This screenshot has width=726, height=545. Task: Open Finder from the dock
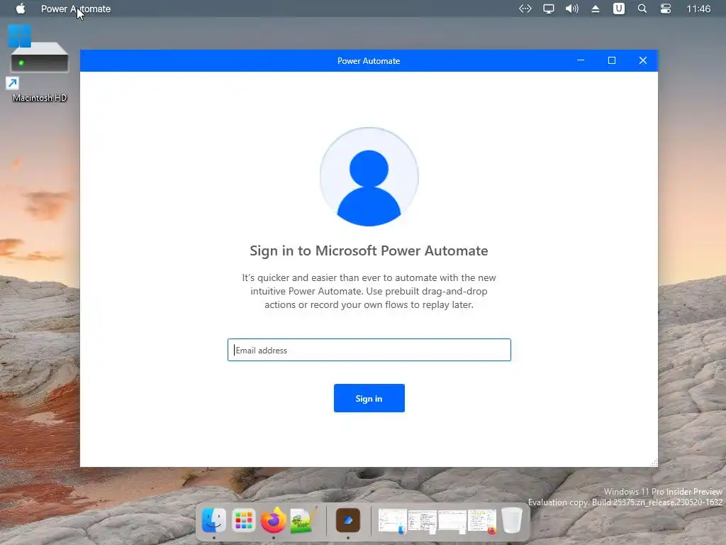(x=214, y=520)
